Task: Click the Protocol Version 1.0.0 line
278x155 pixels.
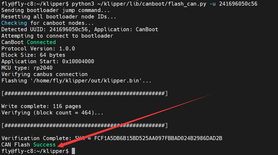Action: pyautogui.click(x=38, y=49)
